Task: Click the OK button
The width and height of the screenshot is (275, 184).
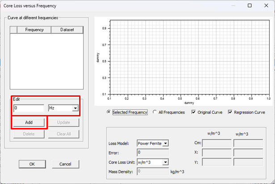Action: [32, 164]
